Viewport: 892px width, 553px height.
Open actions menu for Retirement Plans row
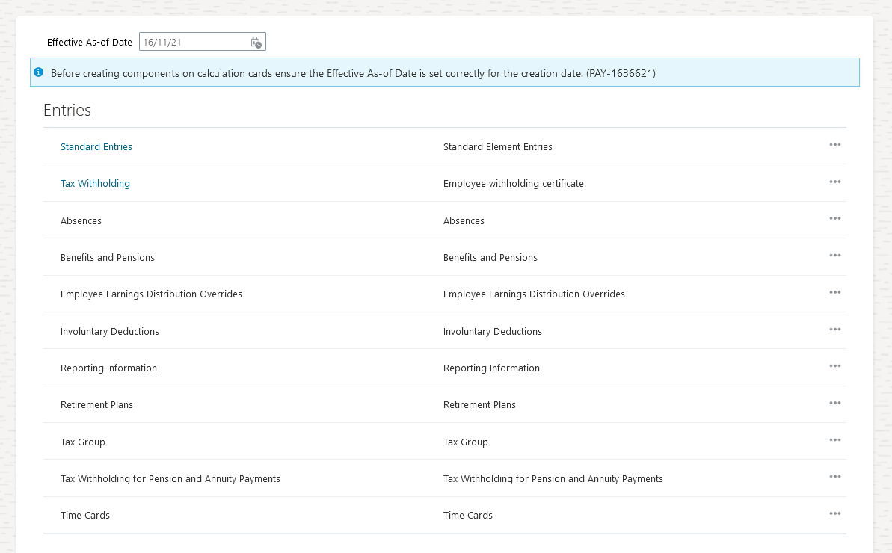point(835,403)
